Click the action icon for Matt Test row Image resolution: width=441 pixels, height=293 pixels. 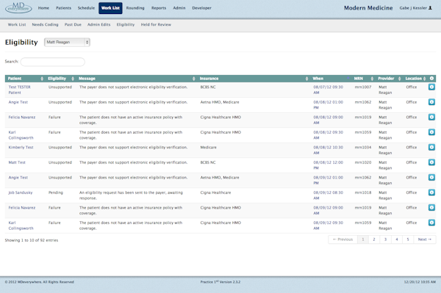tap(431, 162)
